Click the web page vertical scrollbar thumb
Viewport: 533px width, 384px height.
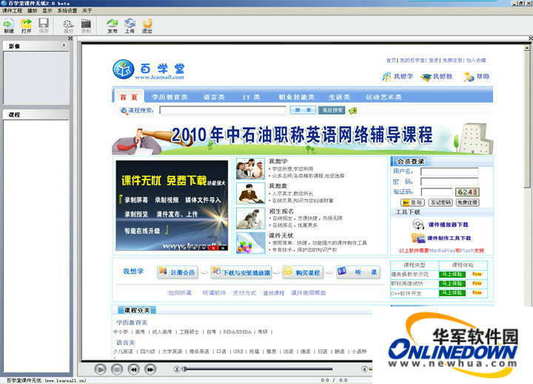point(527,119)
